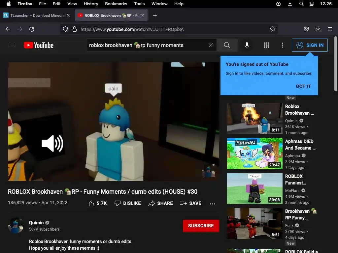
Task: Click the YouTube search magnifier button
Action: [227, 45]
